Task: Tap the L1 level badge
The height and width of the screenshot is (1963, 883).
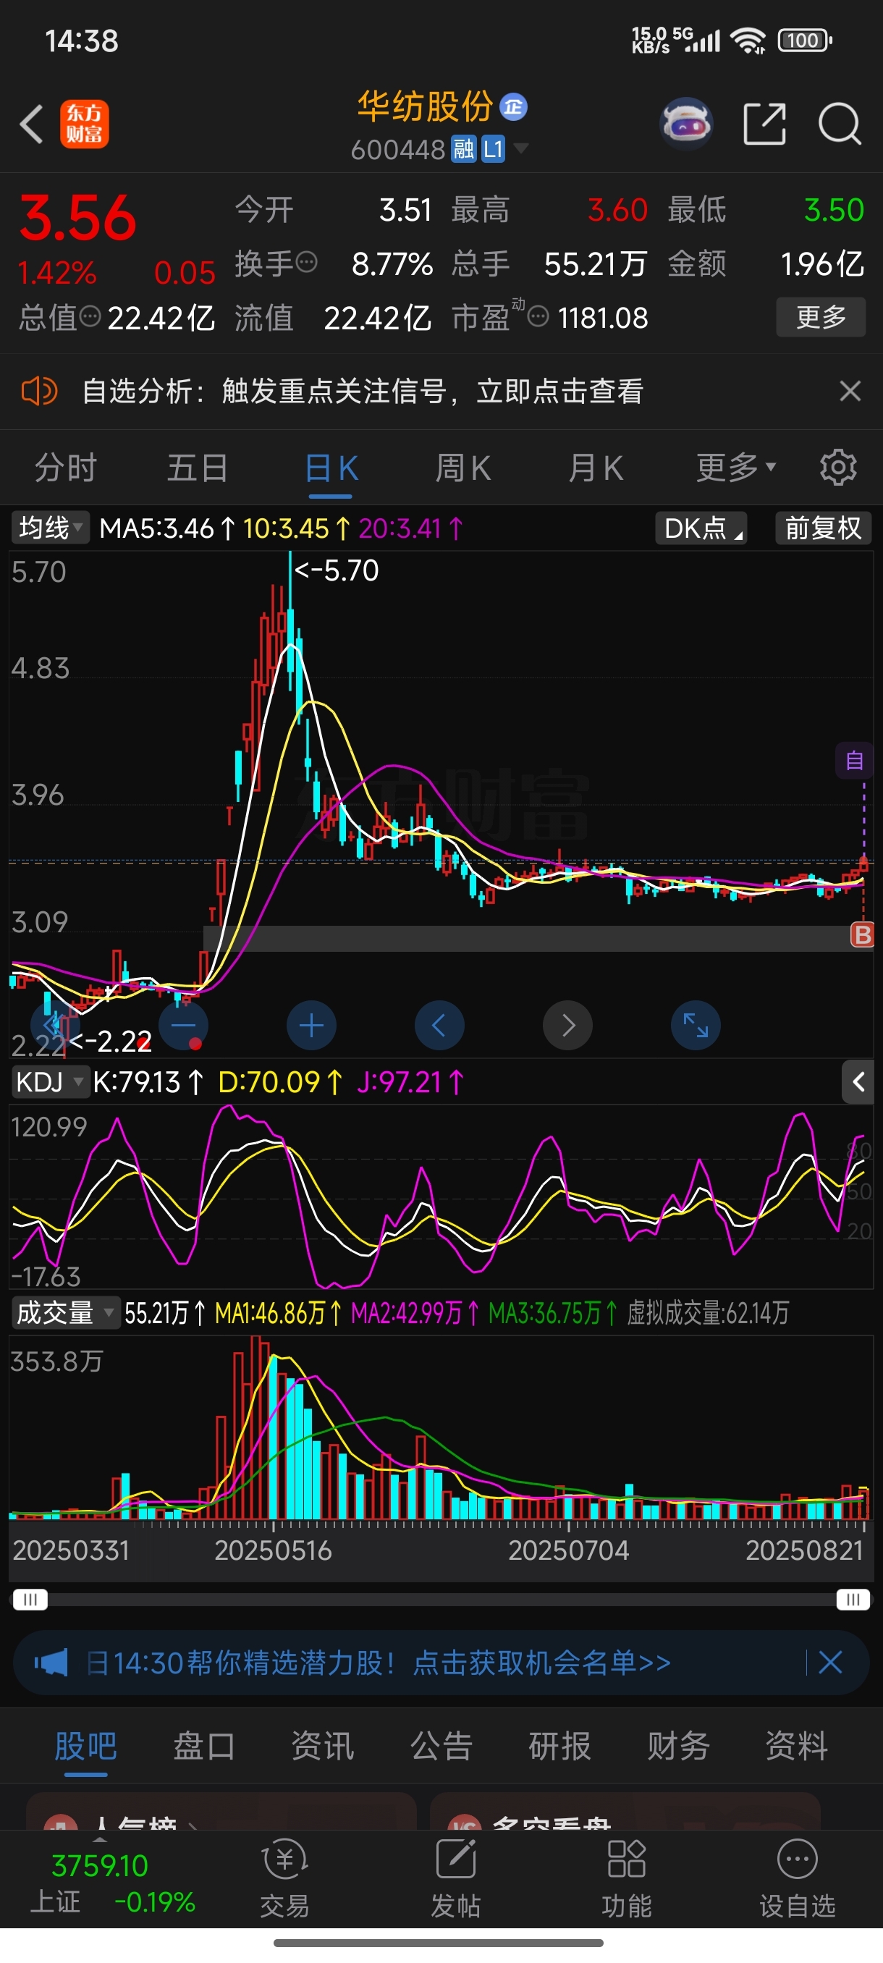Action: [x=494, y=148]
